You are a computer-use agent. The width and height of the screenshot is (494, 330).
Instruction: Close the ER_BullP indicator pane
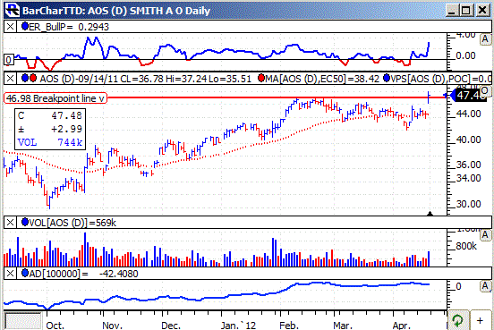coord(10,27)
